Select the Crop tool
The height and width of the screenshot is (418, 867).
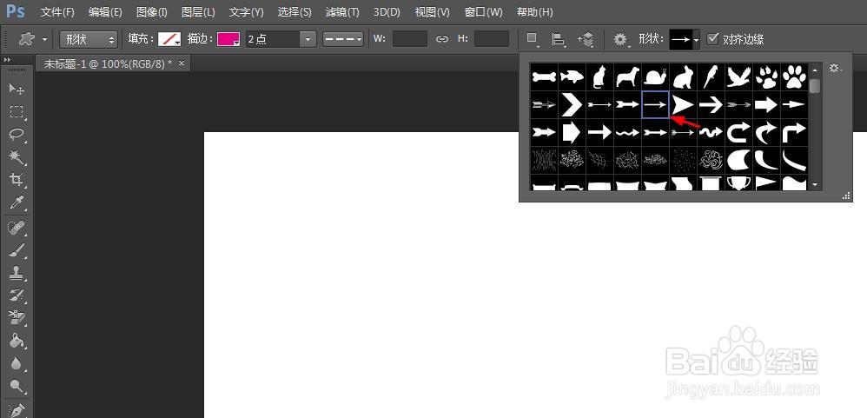click(17, 180)
